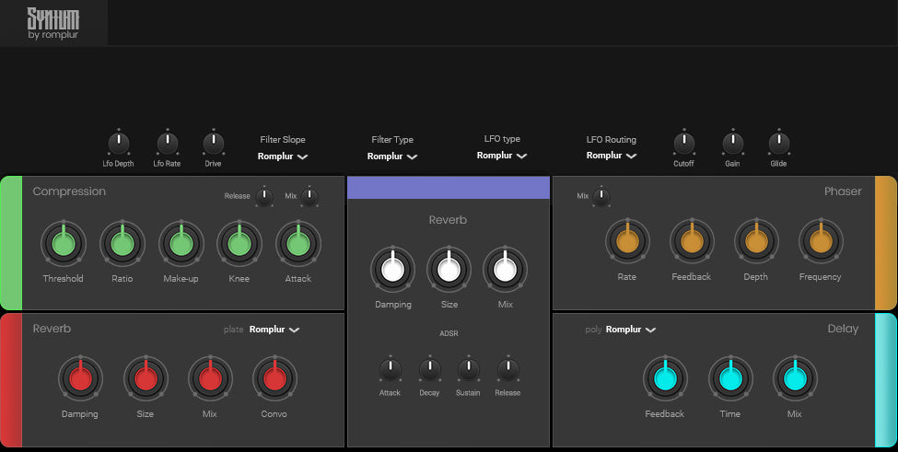Click the Glide knob

pos(779,144)
